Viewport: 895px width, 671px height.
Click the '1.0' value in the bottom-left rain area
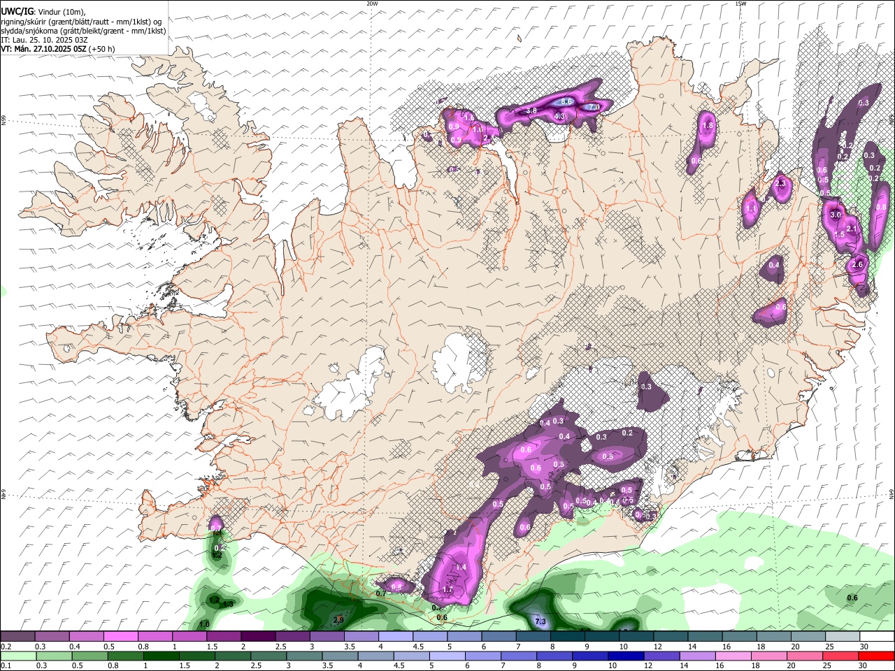tap(204, 625)
